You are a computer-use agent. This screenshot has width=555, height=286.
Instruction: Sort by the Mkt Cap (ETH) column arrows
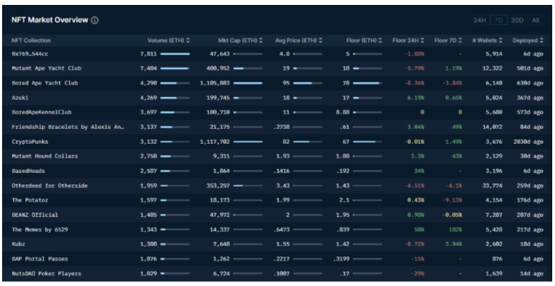tap(261, 40)
